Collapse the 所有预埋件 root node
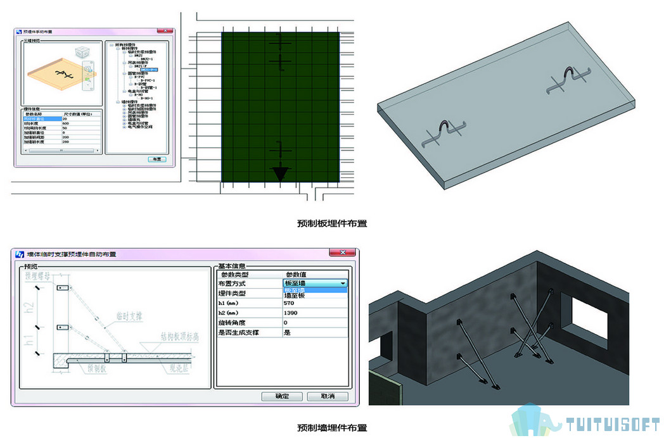 pos(112,46)
